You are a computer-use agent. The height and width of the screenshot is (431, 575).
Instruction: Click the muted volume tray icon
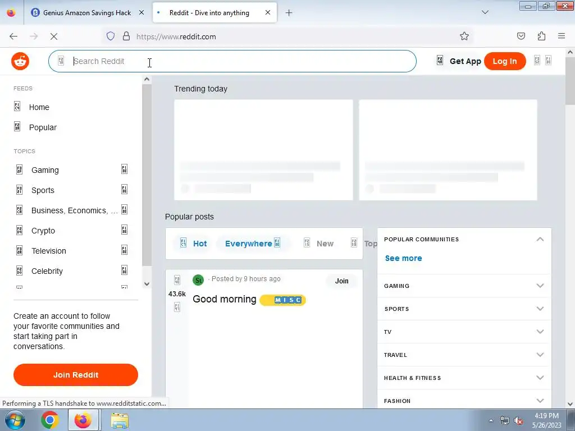click(518, 421)
